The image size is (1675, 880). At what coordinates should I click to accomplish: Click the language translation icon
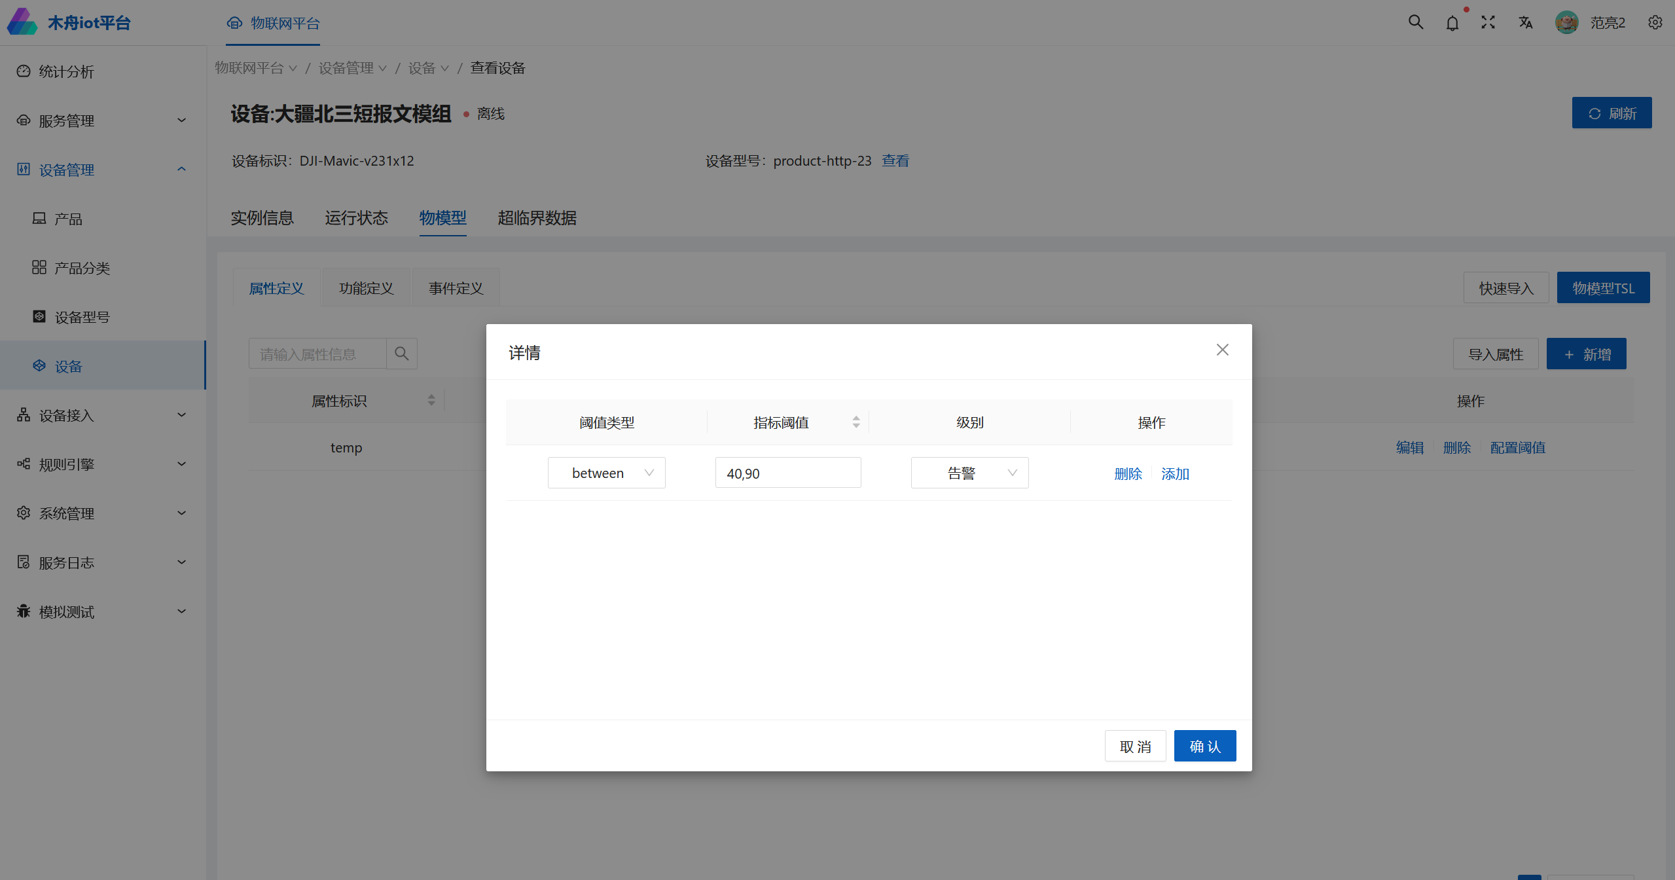(1525, 23)
